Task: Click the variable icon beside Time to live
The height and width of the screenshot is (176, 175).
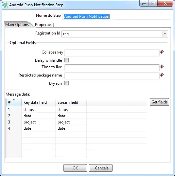Action: 162,67
